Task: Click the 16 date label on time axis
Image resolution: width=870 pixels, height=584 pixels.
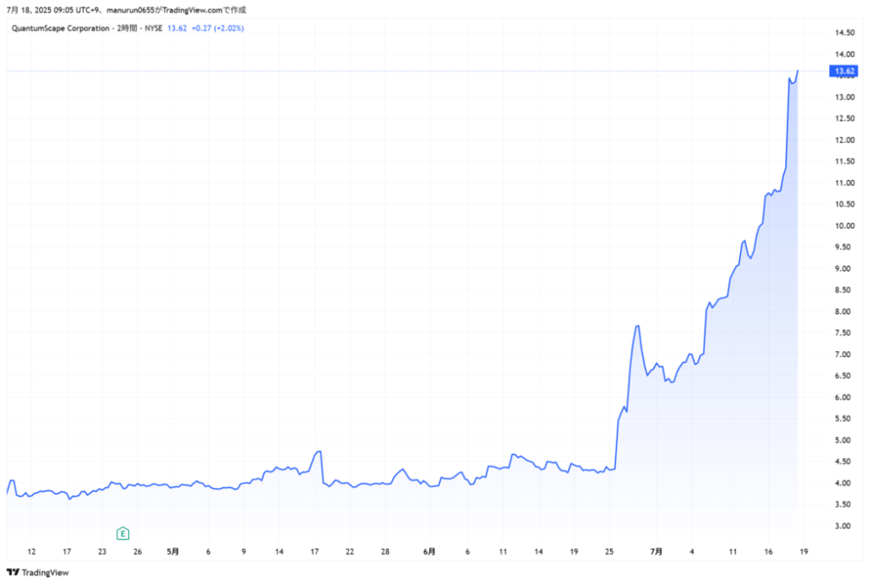Action: (768, 551)
